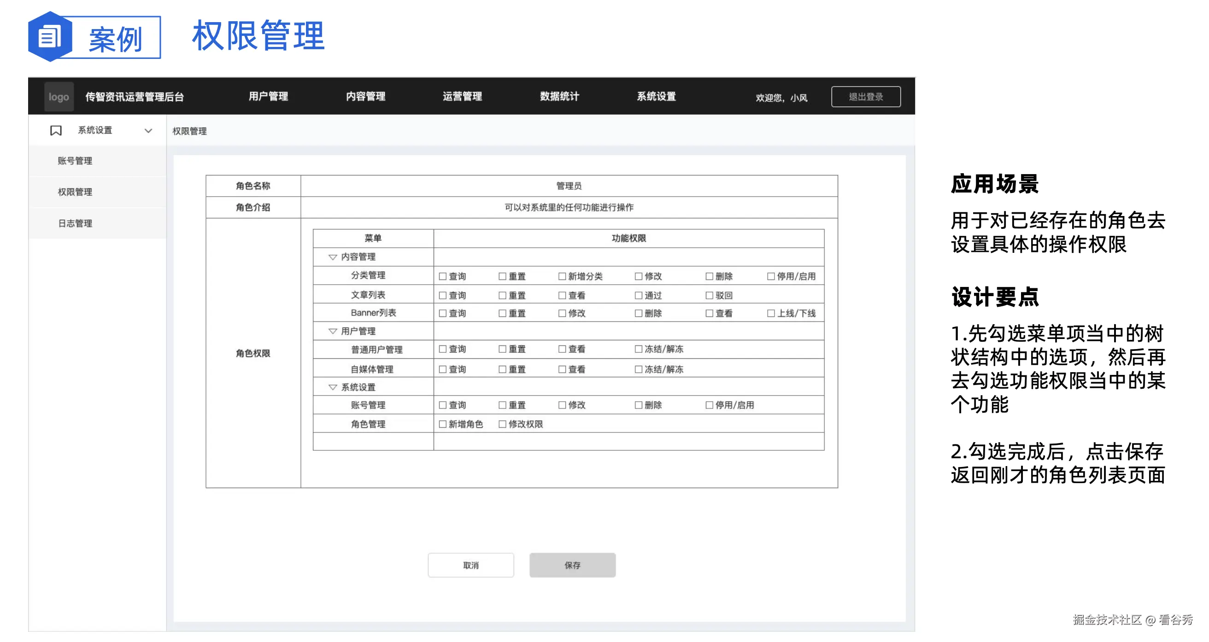Enable 查询 checkbox for 分类管理 row
The width and height of the screenshot is (1209, 642).
click(442, 276)
